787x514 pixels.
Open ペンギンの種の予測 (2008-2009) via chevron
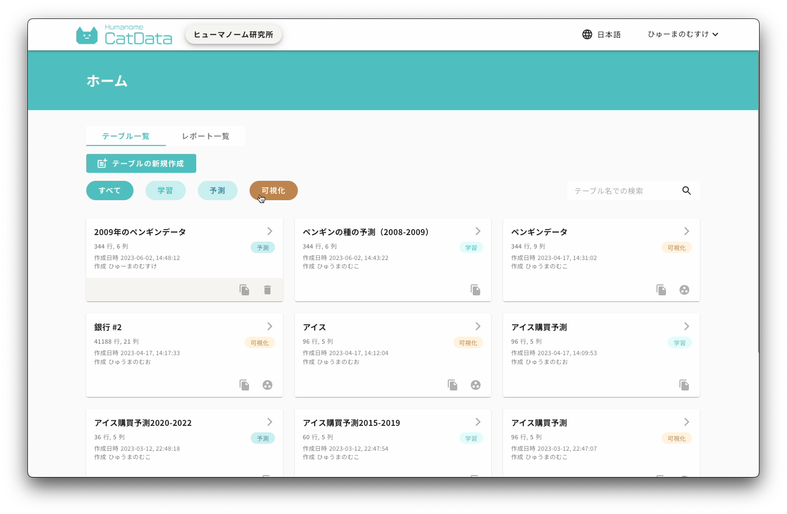coord(478,231)
